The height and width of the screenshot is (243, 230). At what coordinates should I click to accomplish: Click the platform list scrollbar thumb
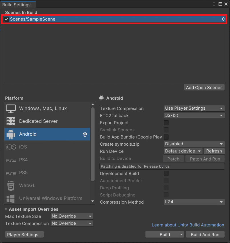tap(93, 144)
